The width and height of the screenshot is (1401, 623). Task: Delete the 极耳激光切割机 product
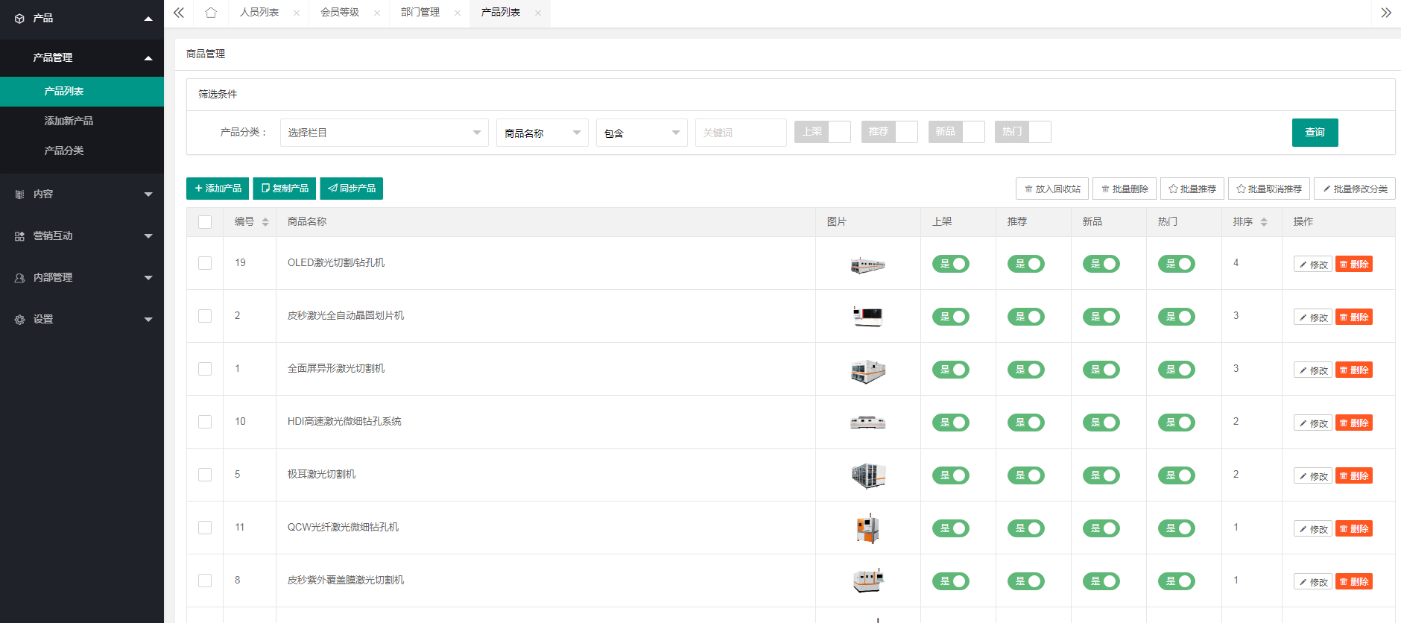(1354, 476)
